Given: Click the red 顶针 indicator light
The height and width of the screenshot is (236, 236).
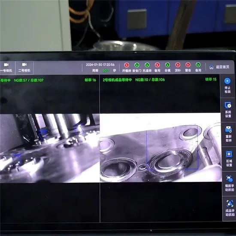Looking at the screenshot, I should pos(178,65).
